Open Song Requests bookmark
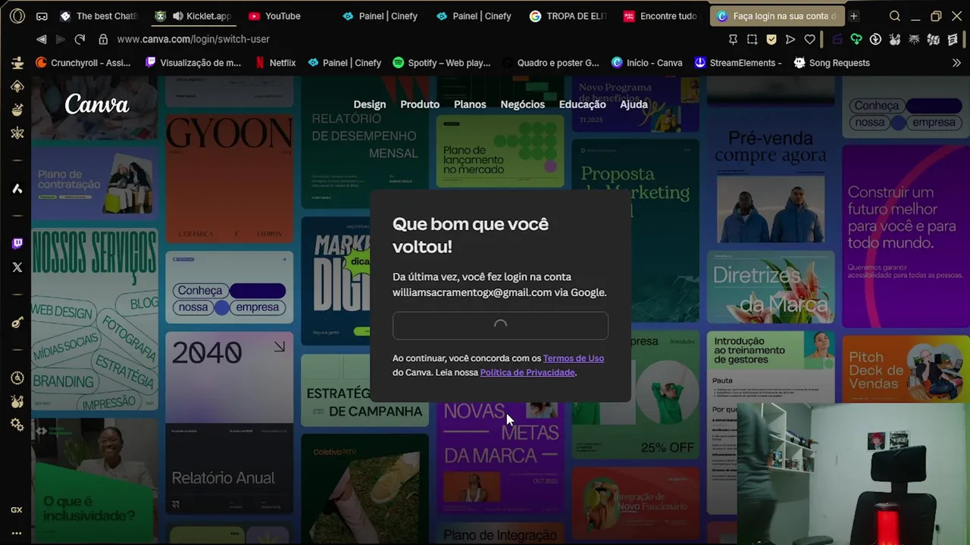This screenshot has width=970, height=545. [x=831, y=63]
